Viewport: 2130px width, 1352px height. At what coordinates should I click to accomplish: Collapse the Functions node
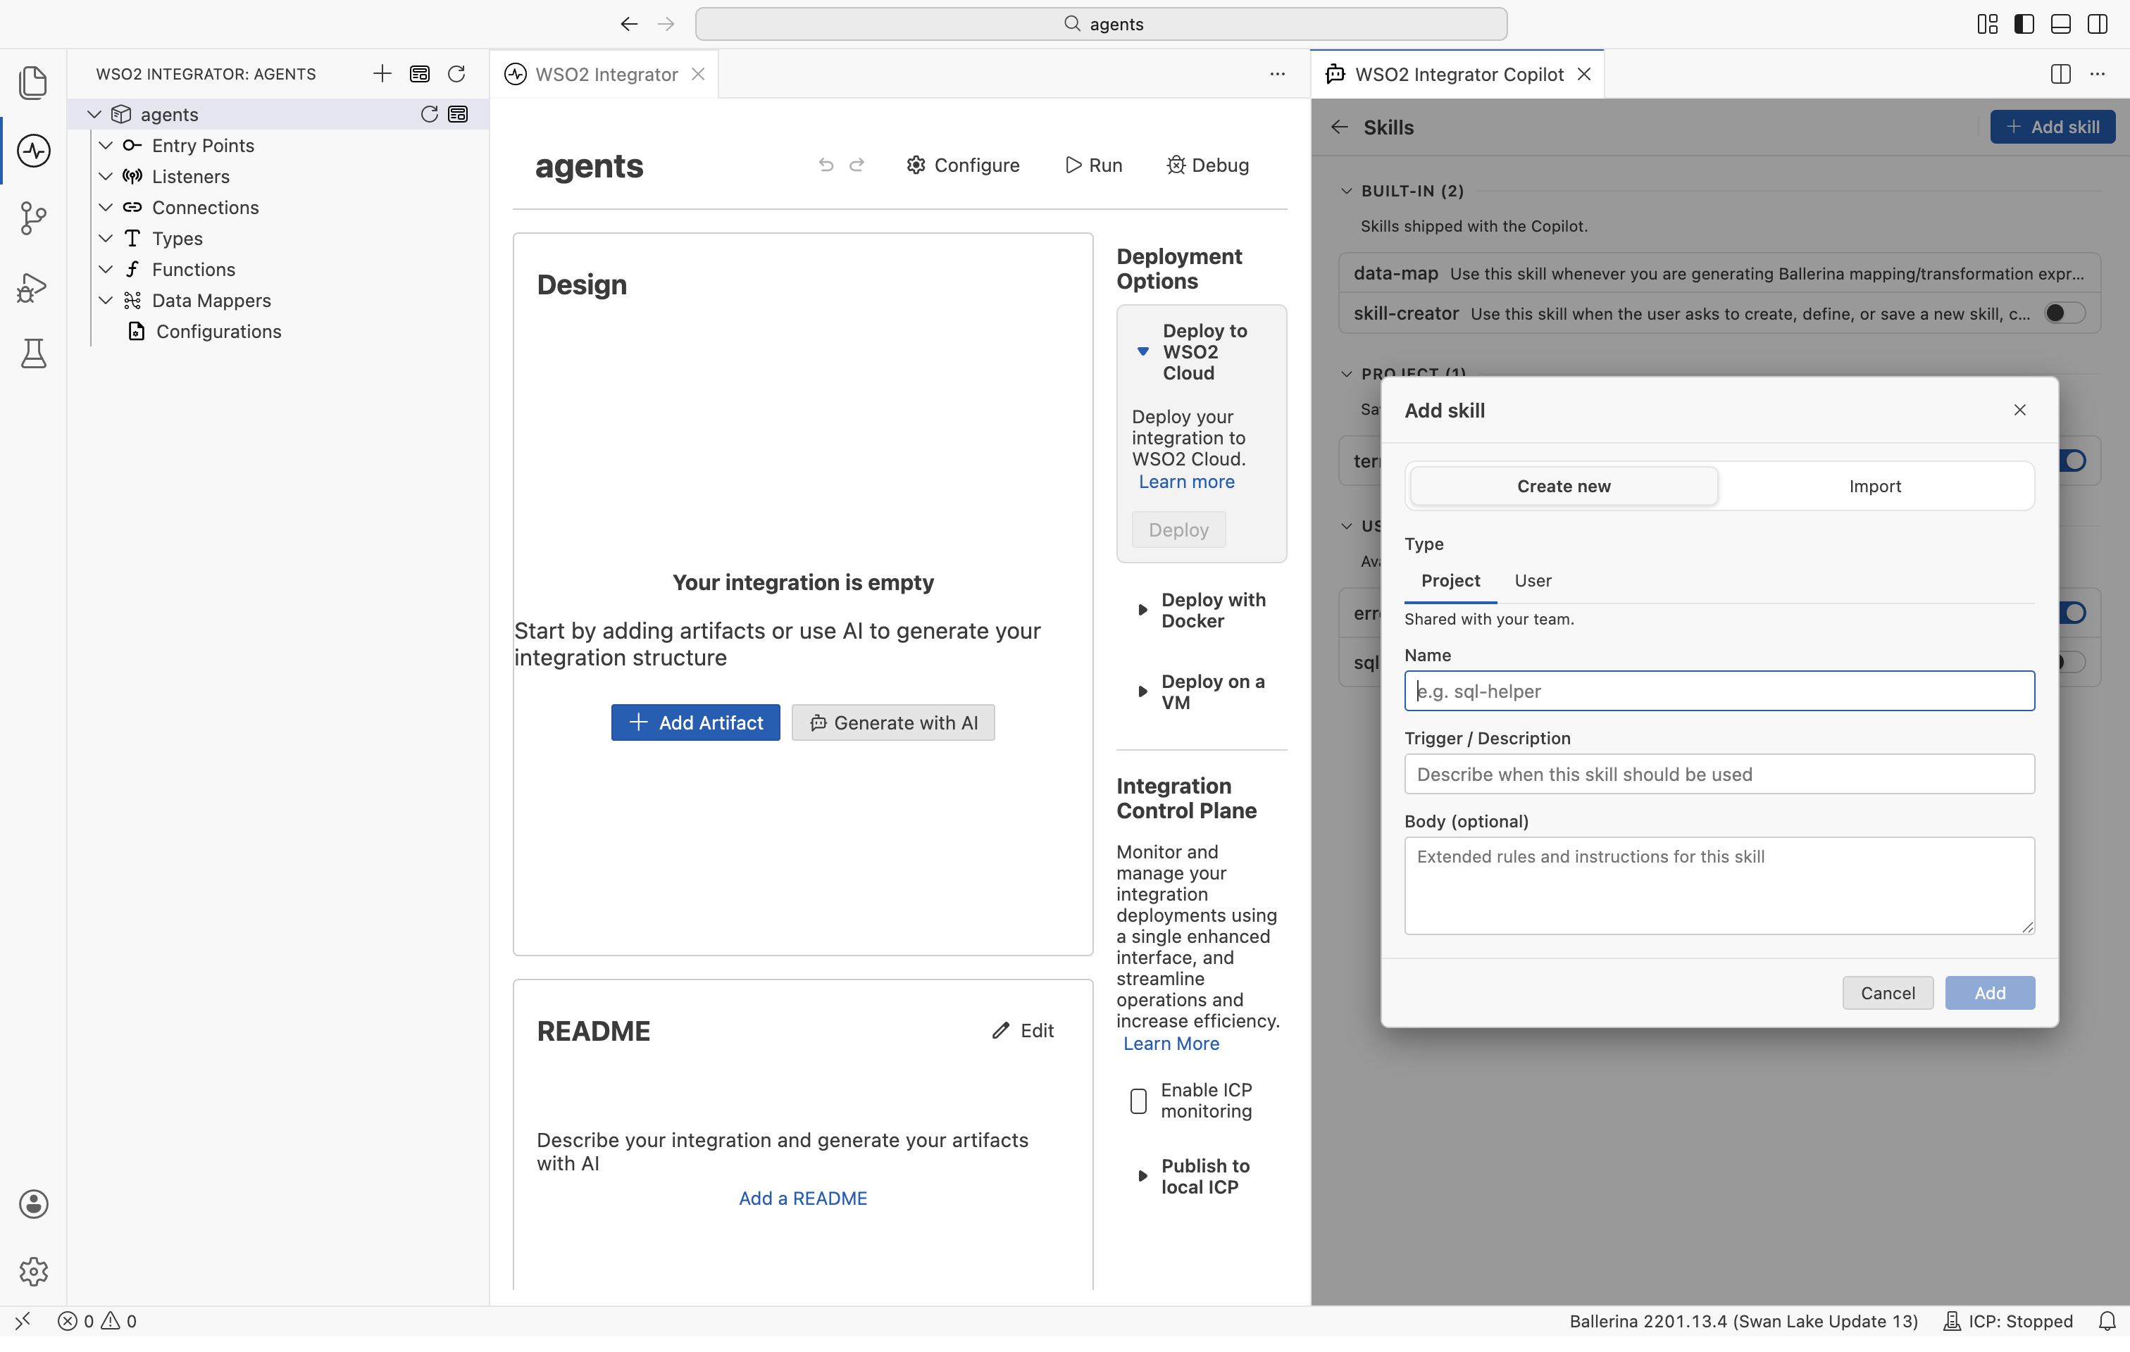106,269
